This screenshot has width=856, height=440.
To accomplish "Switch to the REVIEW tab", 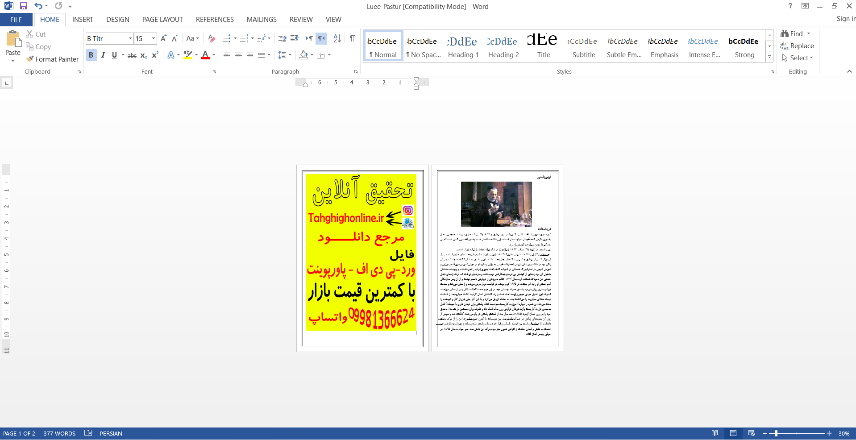I will (x=301, y=20).
